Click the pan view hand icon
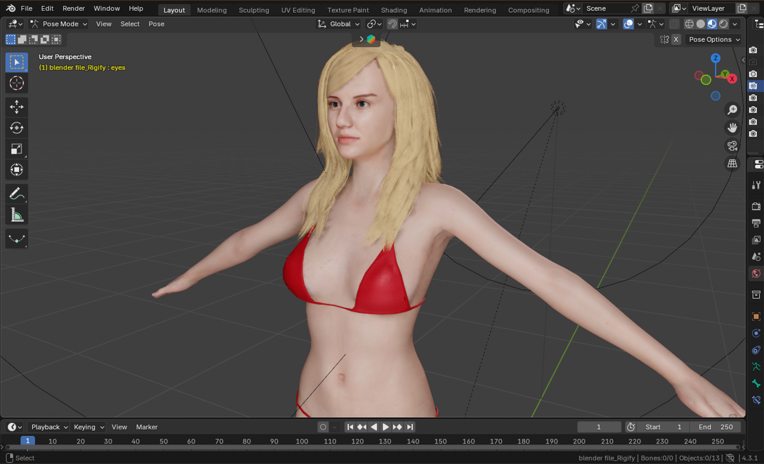This screenshot has width=764, height=464. tap(732, 128)
